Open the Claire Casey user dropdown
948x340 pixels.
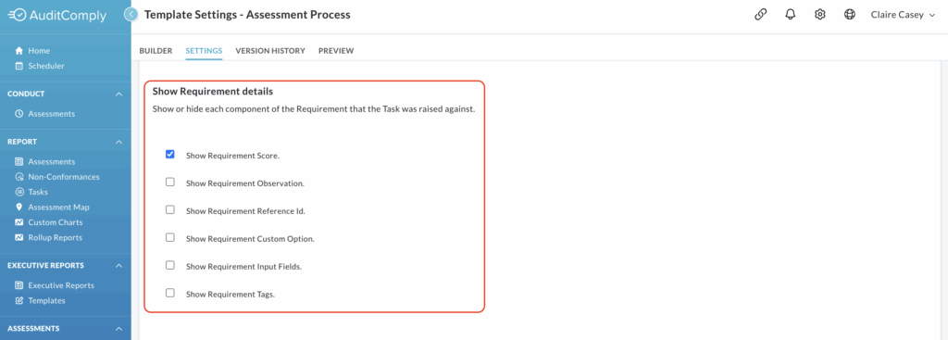(903, 15)
